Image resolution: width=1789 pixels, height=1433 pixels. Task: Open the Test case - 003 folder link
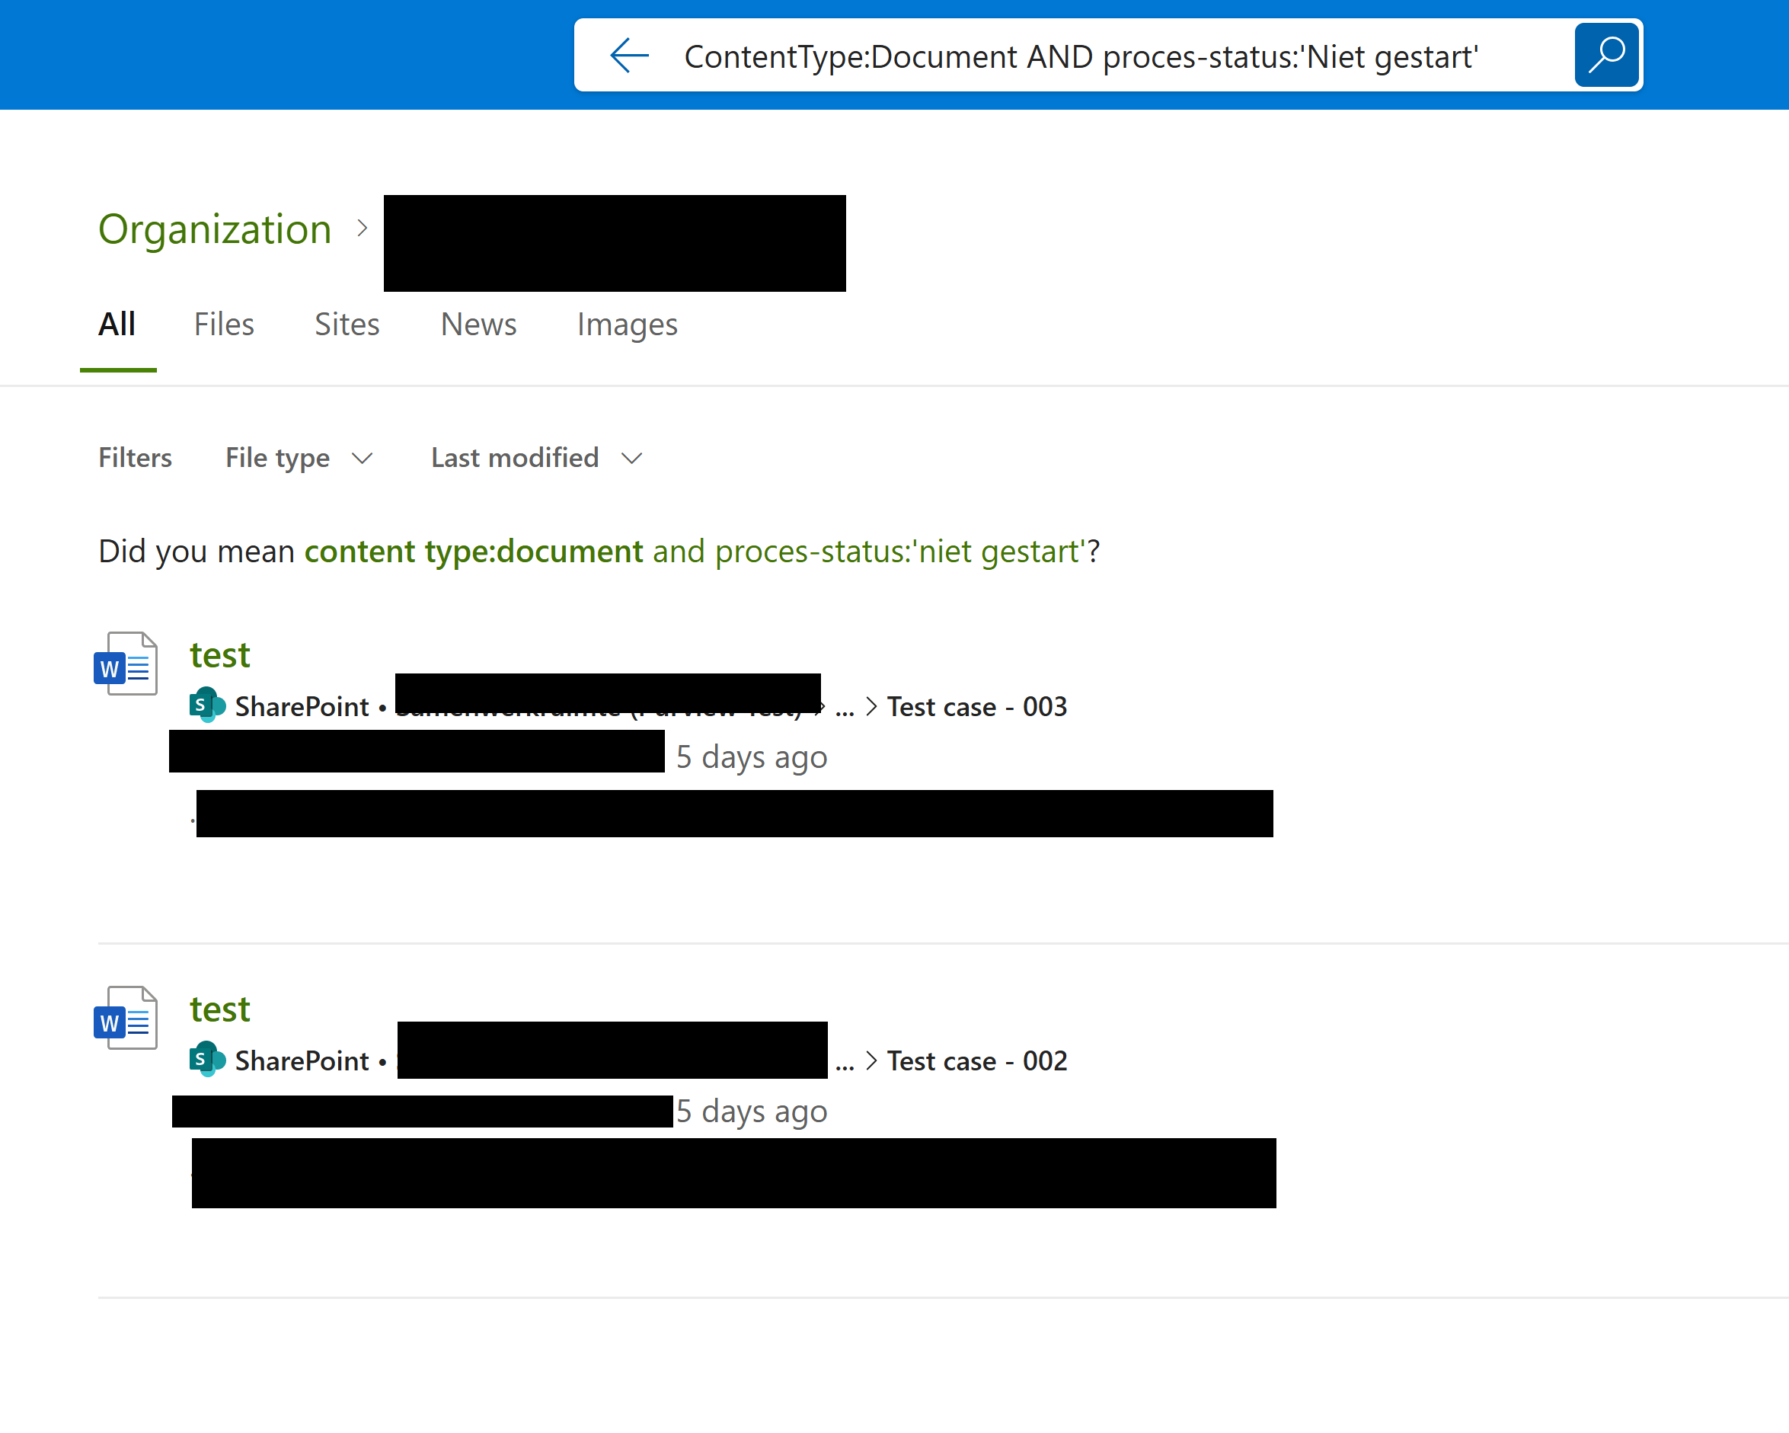pyautogui.click(x=976, y=706)
